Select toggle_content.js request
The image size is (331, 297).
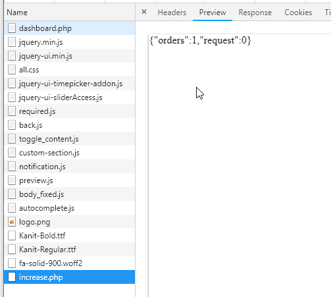tap(70, 139)
